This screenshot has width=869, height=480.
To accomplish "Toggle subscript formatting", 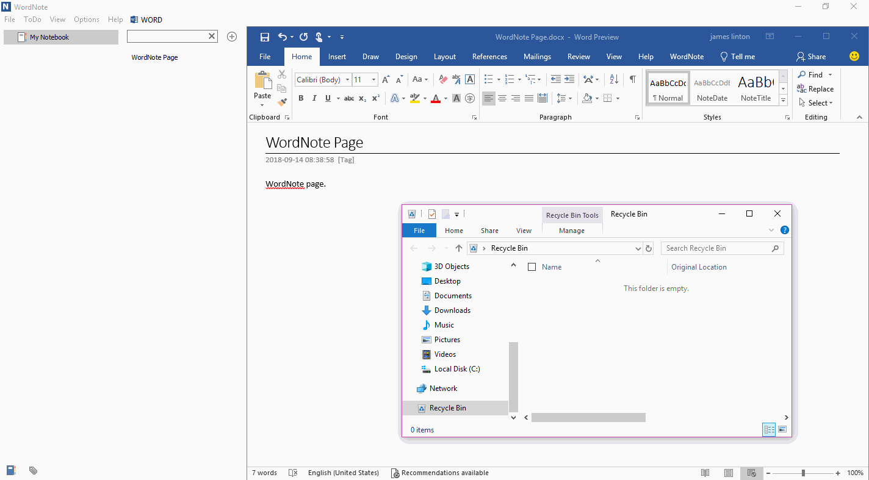I will 362,98.
